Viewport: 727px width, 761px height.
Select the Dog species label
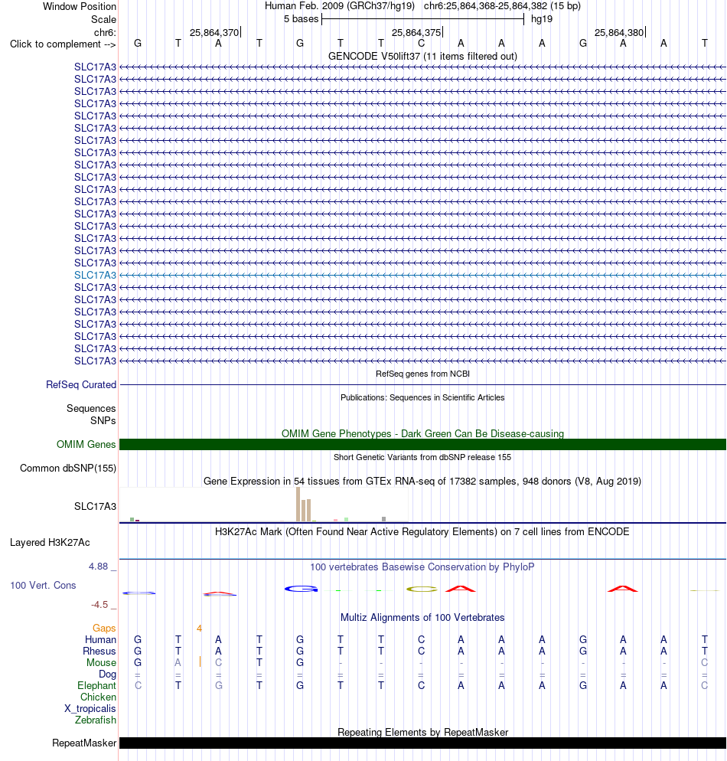(108, 674)
